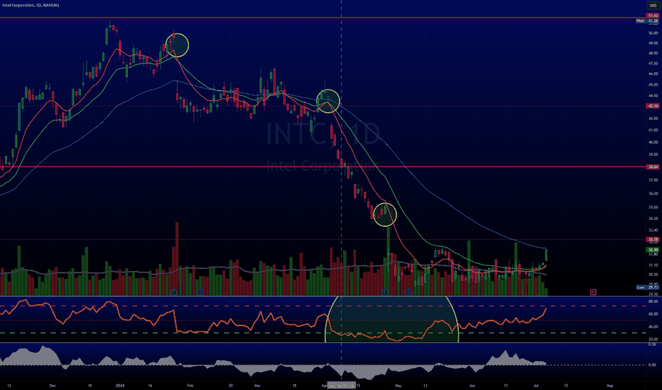Click the 0.00 lower indicator scale value
The width and height of the screenshot is (662, 390).
coord(652,364)
